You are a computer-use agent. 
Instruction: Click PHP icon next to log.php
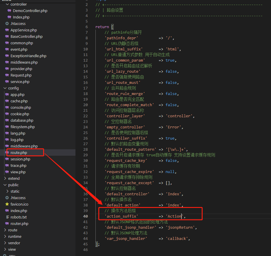(x=7, y=140)
